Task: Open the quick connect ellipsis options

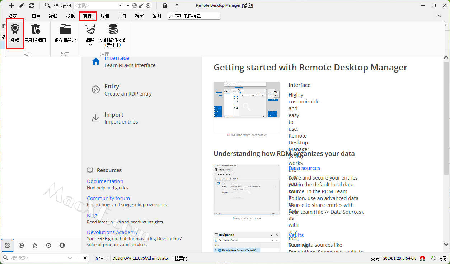Action: 127,5
